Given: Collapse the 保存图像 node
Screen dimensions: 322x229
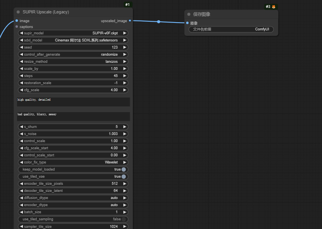Looking at the screenshot, I should coord(188,14).
